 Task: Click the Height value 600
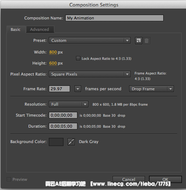click(x=53, y=63)
